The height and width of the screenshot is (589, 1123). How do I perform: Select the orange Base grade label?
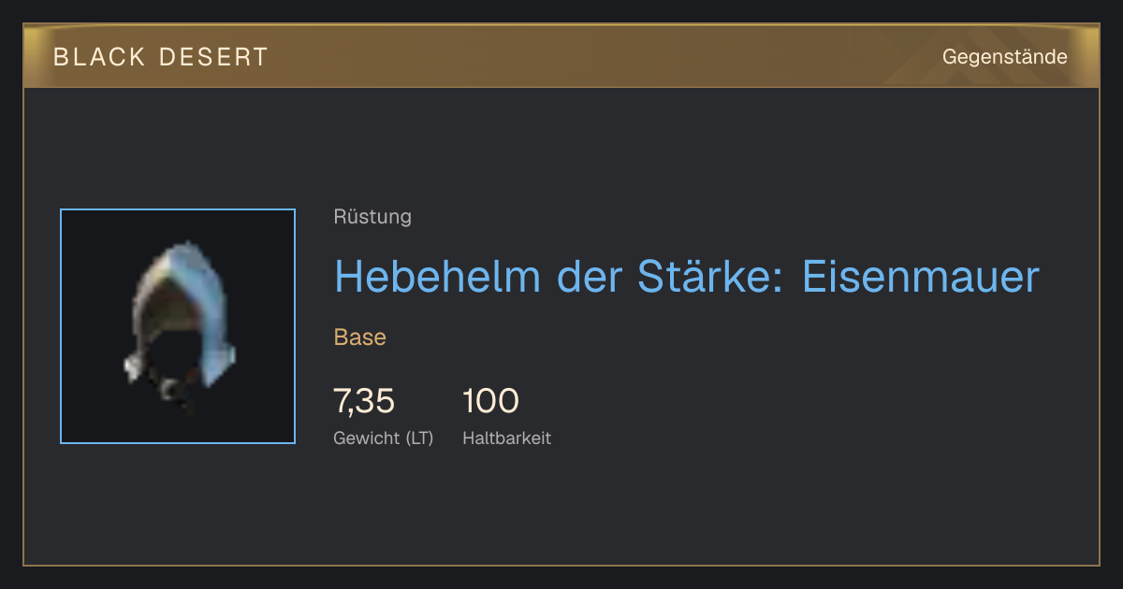coord(360,337)
